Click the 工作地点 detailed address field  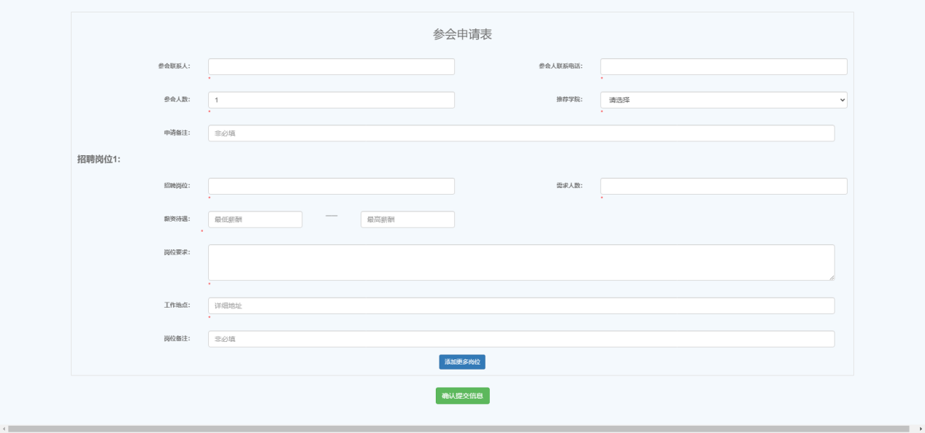pyautogui.click(x=521, y=306)
